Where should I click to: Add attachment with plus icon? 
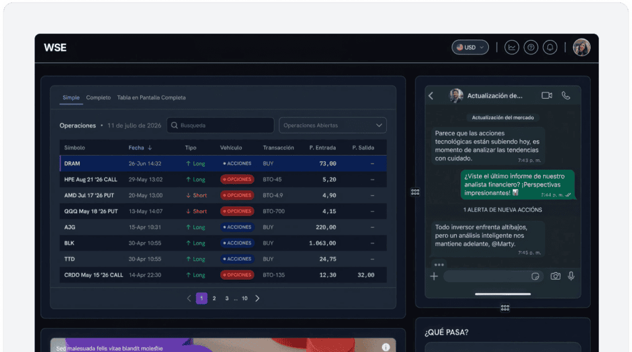point(434,276)
